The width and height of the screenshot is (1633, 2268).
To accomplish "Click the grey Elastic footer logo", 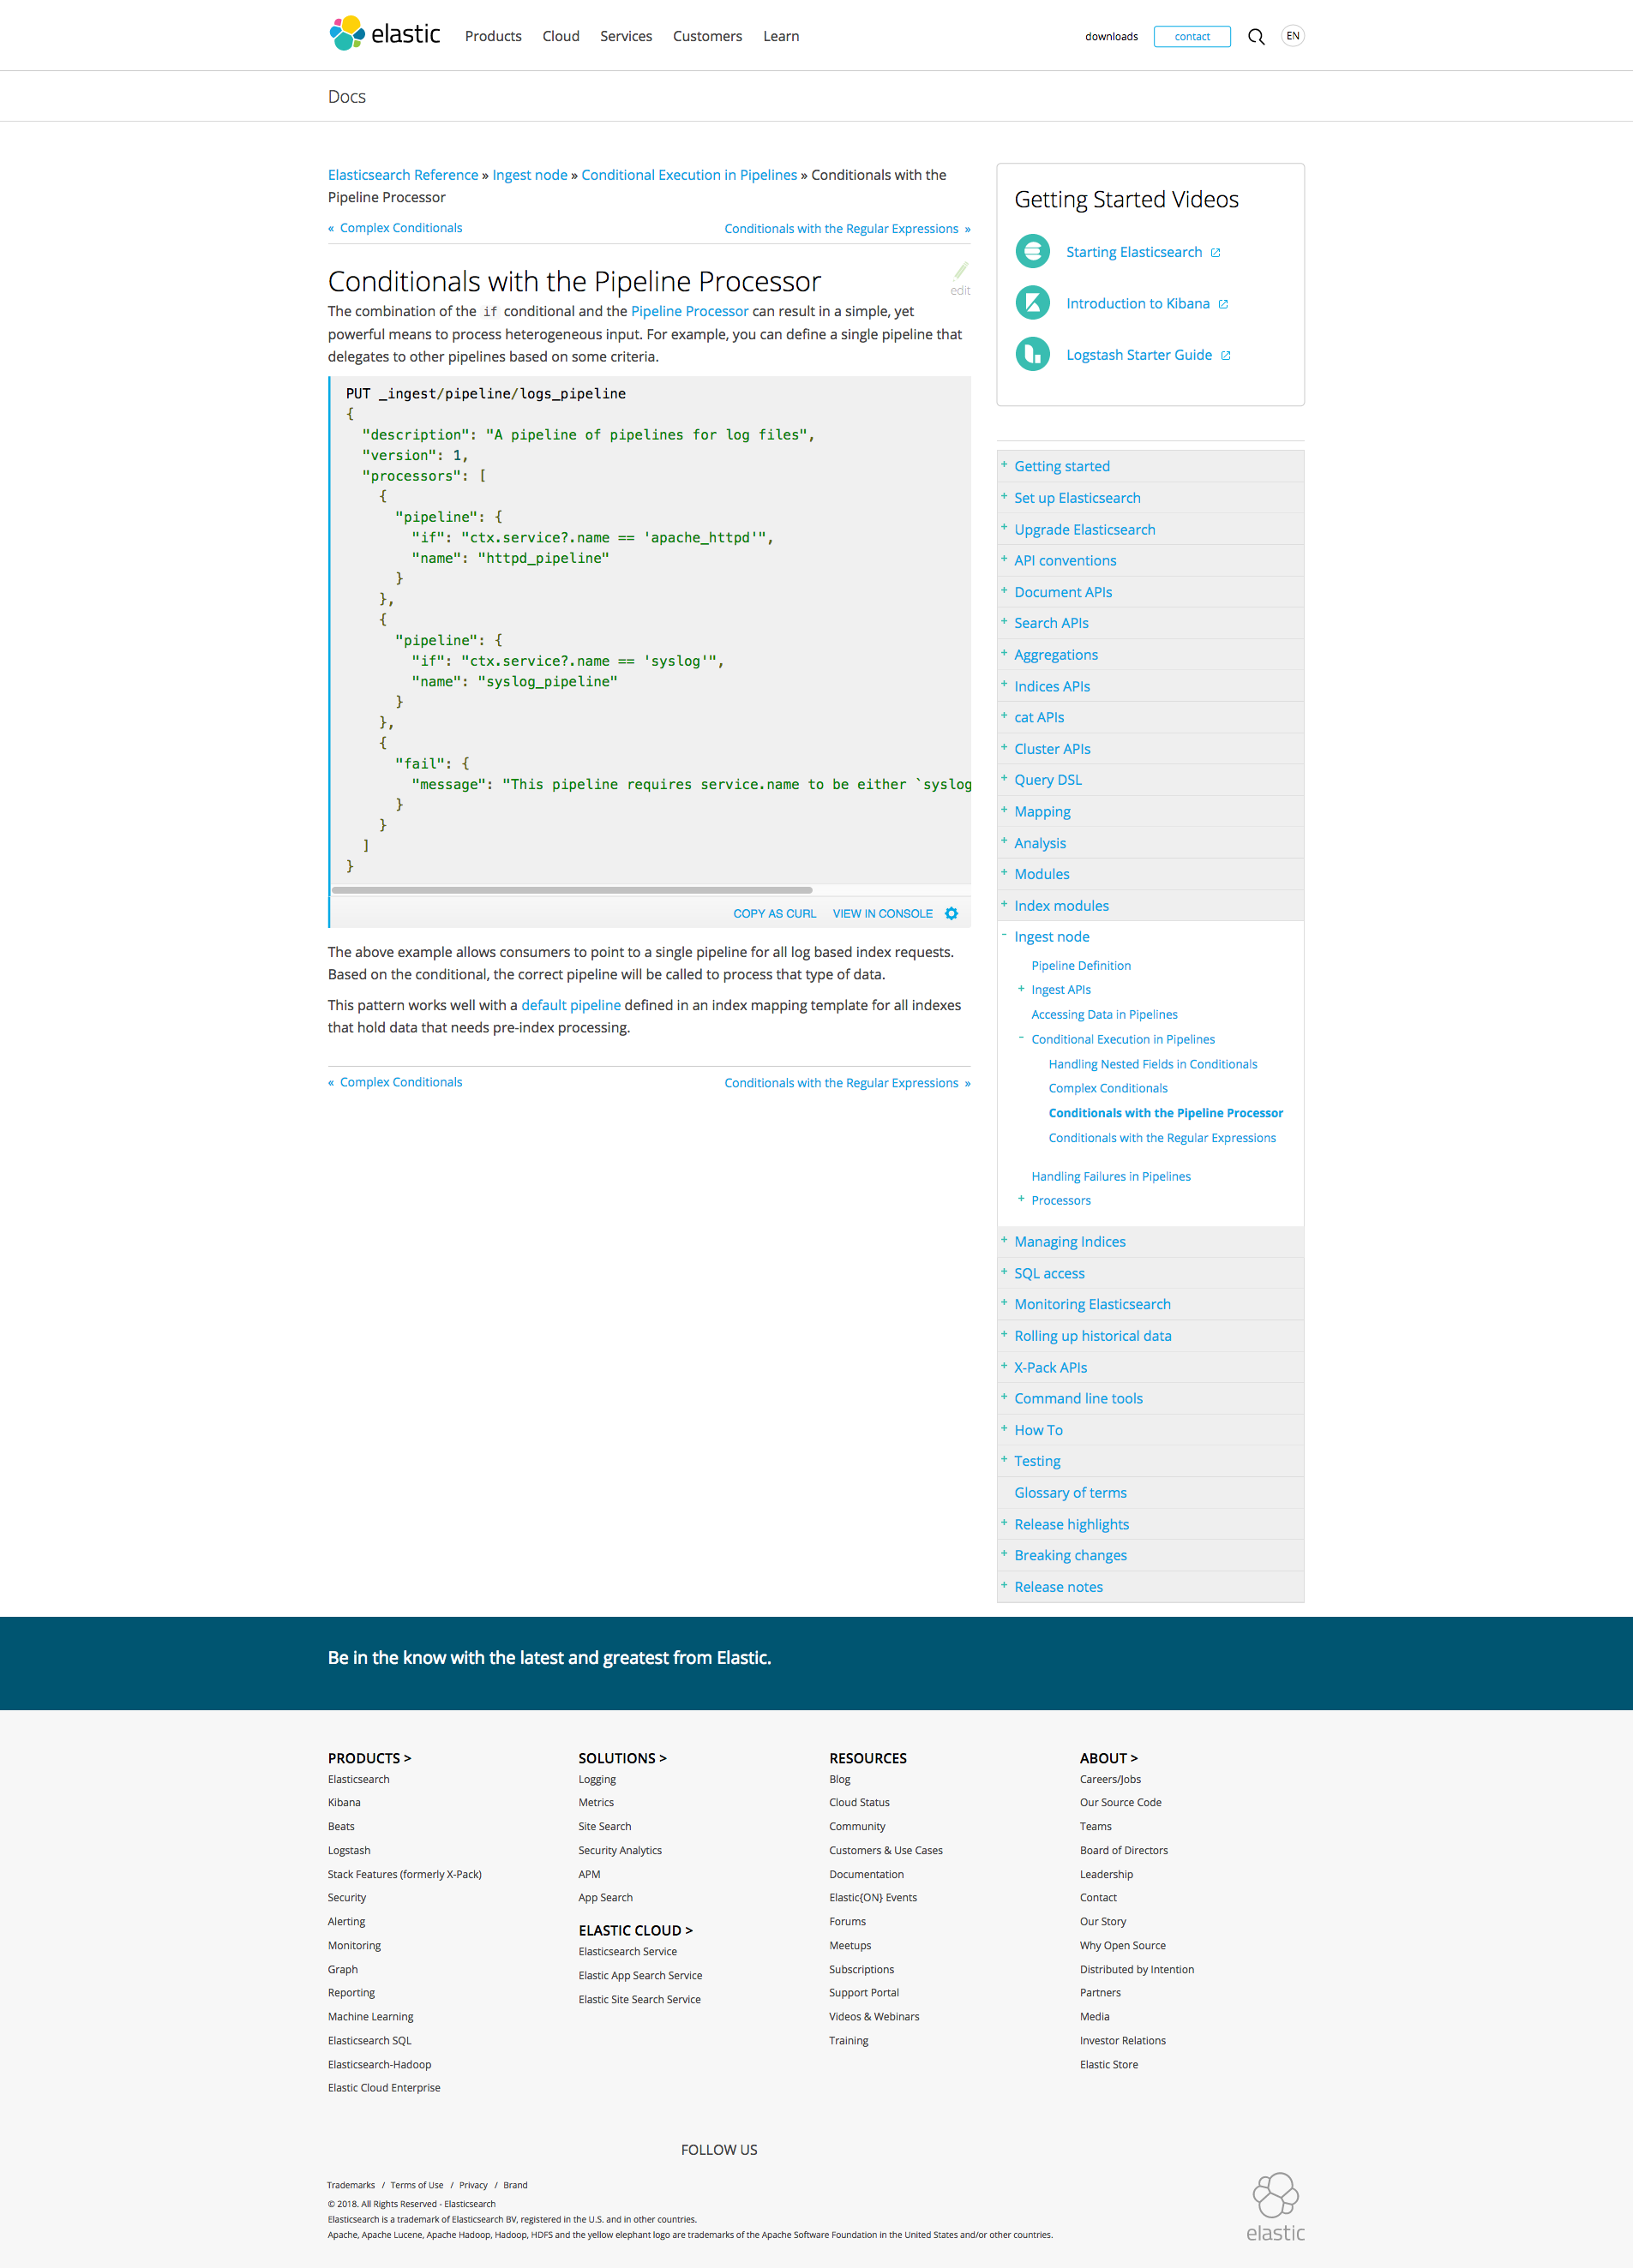I will click(1276, 2206).
